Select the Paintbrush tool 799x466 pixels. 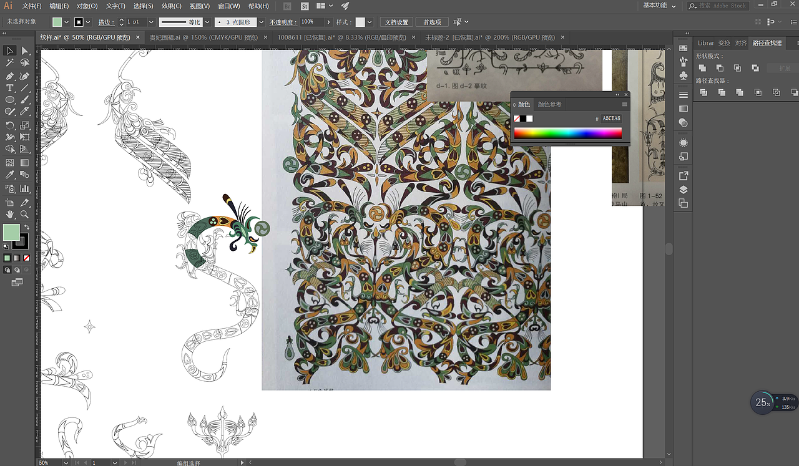point(25,100)
